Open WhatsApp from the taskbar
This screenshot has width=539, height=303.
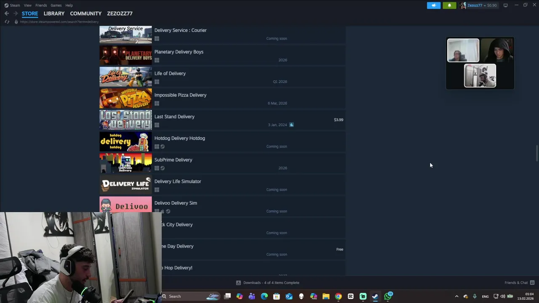point(388,296)
